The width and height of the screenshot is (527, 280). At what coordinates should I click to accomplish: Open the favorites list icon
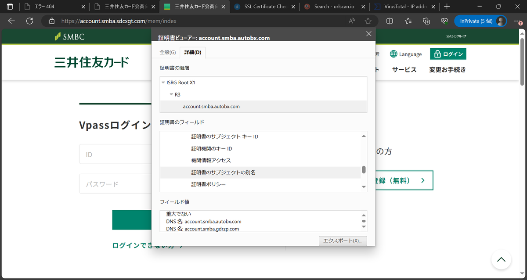[408, 21]
